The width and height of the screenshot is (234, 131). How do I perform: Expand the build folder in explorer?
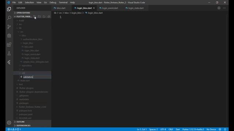point(32,20)
